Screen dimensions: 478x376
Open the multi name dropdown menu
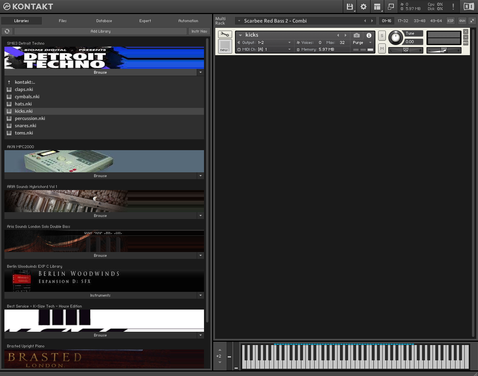pos(239,21)
